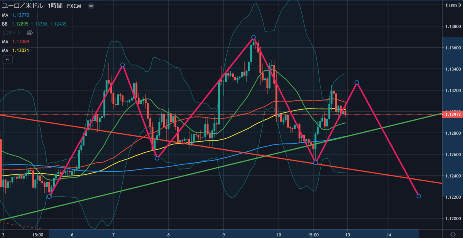
Task: Click date 7 on the time axis
Action: click(113, 234)
